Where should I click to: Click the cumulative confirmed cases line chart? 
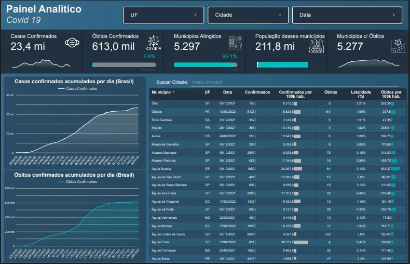(77, 130)
